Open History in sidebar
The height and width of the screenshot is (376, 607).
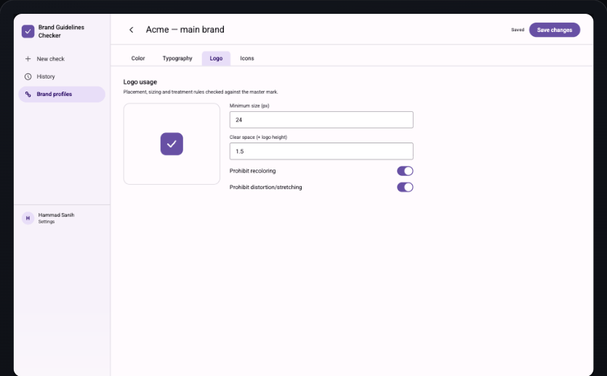point(62,76)
